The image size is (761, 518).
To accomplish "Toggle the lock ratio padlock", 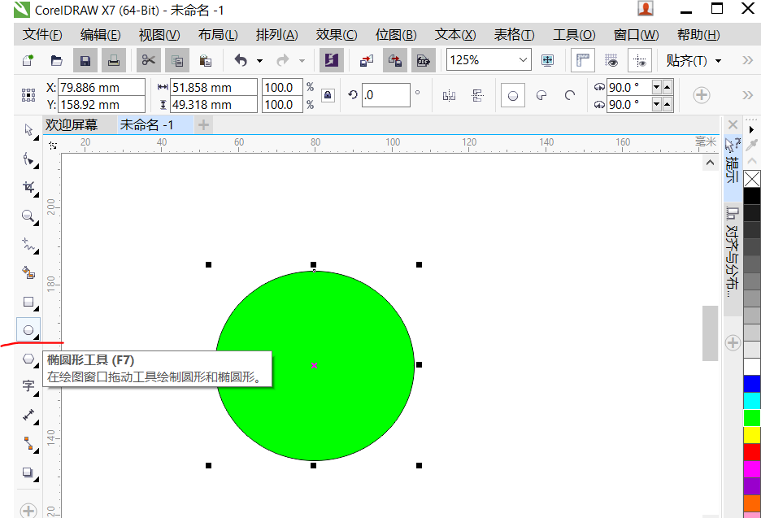I will 328,95.
